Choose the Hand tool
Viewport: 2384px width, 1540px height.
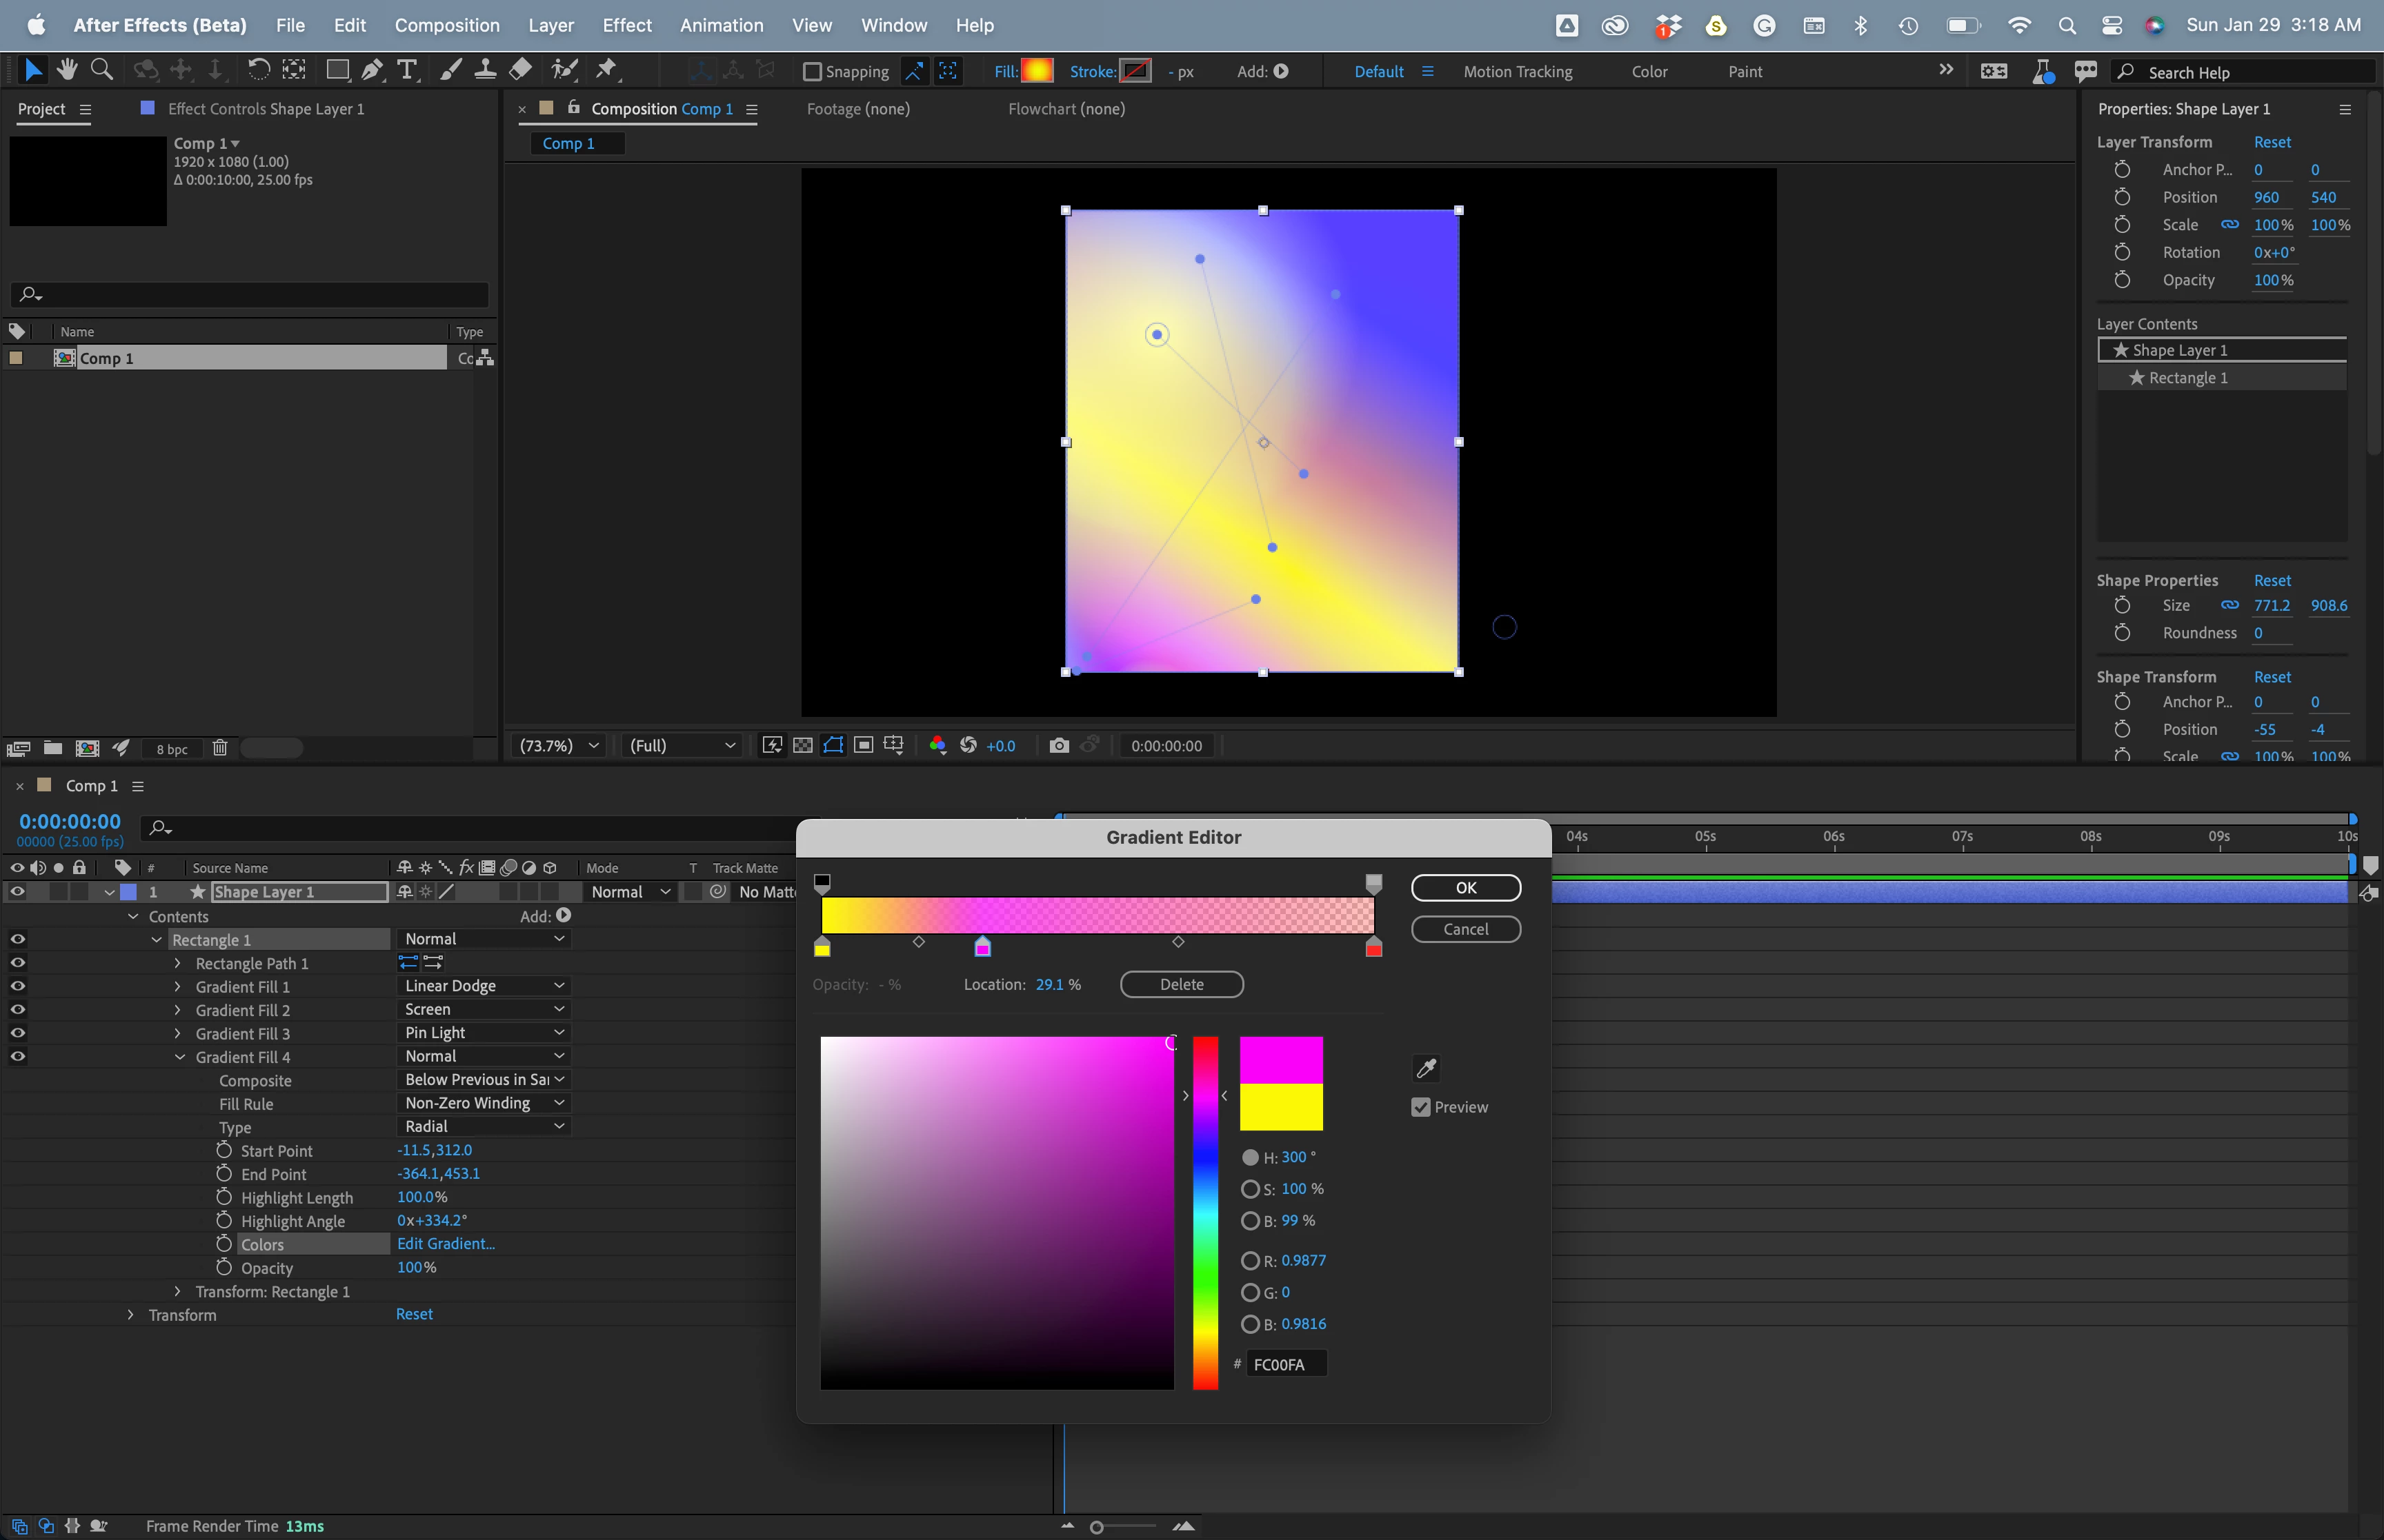point(67,70)
